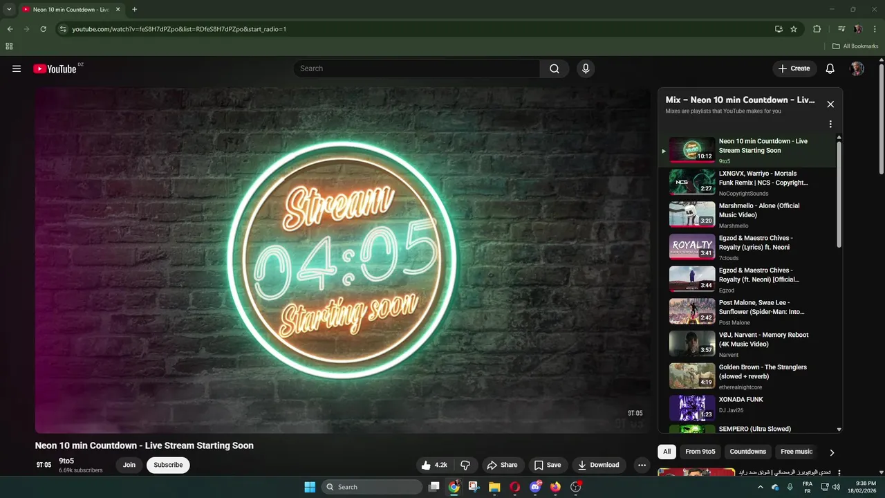The height and width of the screenshot is (498, 885).
Task: Open Chrome extensions puzzle icon
Action: click(817, 29)
